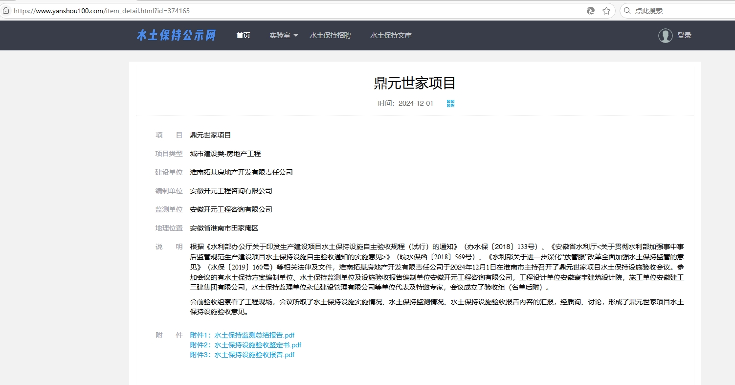Bookmark this page with the star icon
Image resolution: width=735 pixels, height=385 pixels.
click(606, 11)
